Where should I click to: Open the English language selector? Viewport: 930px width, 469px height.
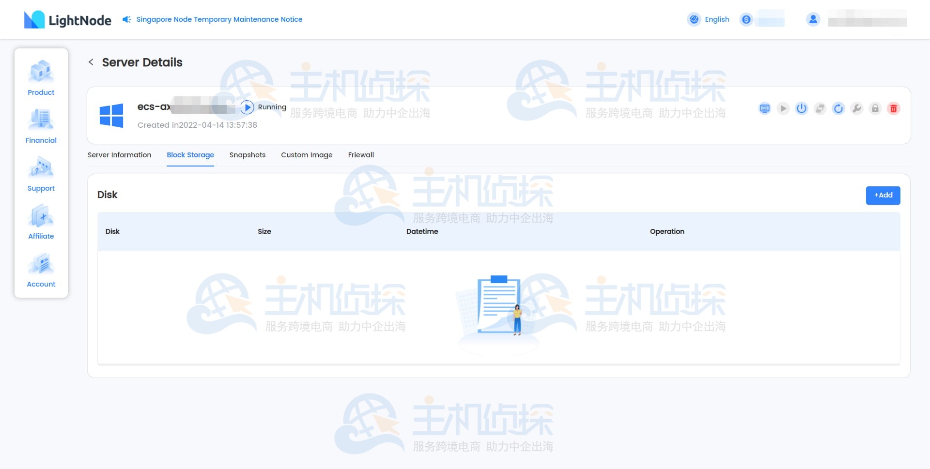708,19
